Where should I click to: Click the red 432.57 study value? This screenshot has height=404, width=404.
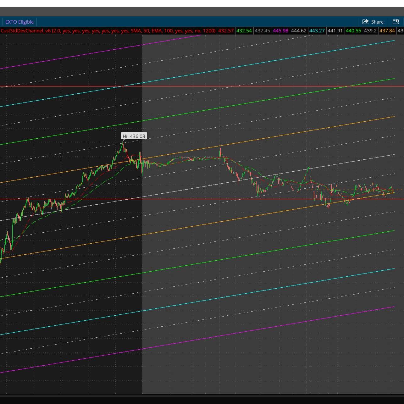[x=226, y=31]
